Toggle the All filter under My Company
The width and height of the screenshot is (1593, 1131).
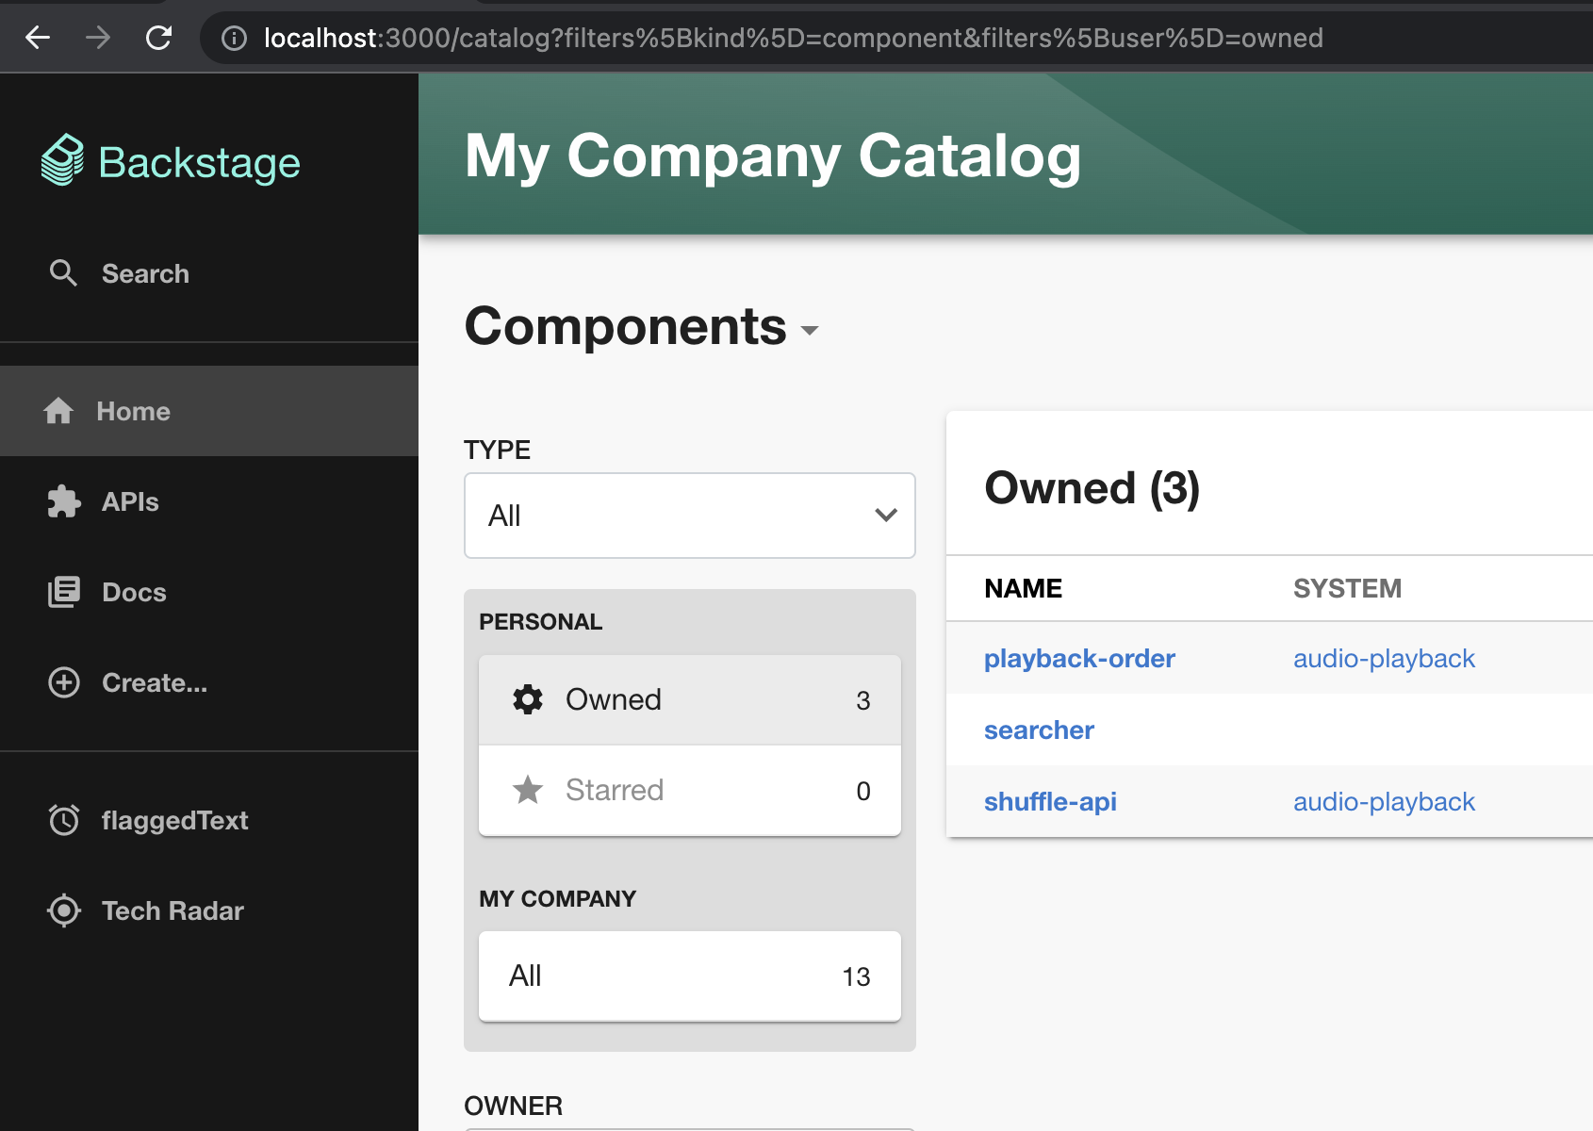tap(689, 976)
